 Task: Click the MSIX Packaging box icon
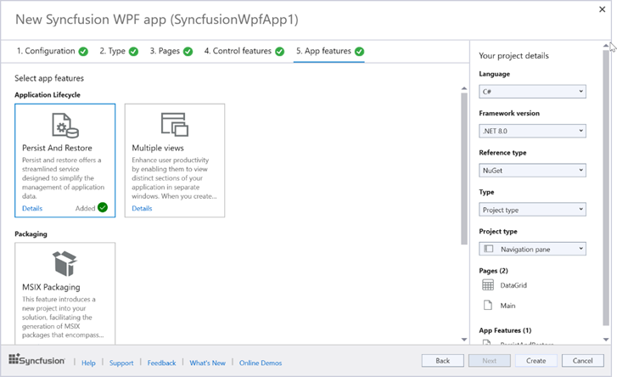pos(64,263)
